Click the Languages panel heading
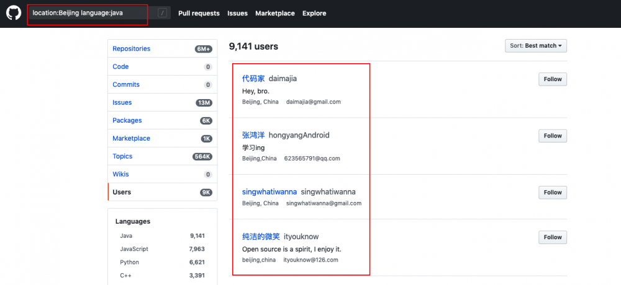The image size is (621, 285). click(133, 221)
